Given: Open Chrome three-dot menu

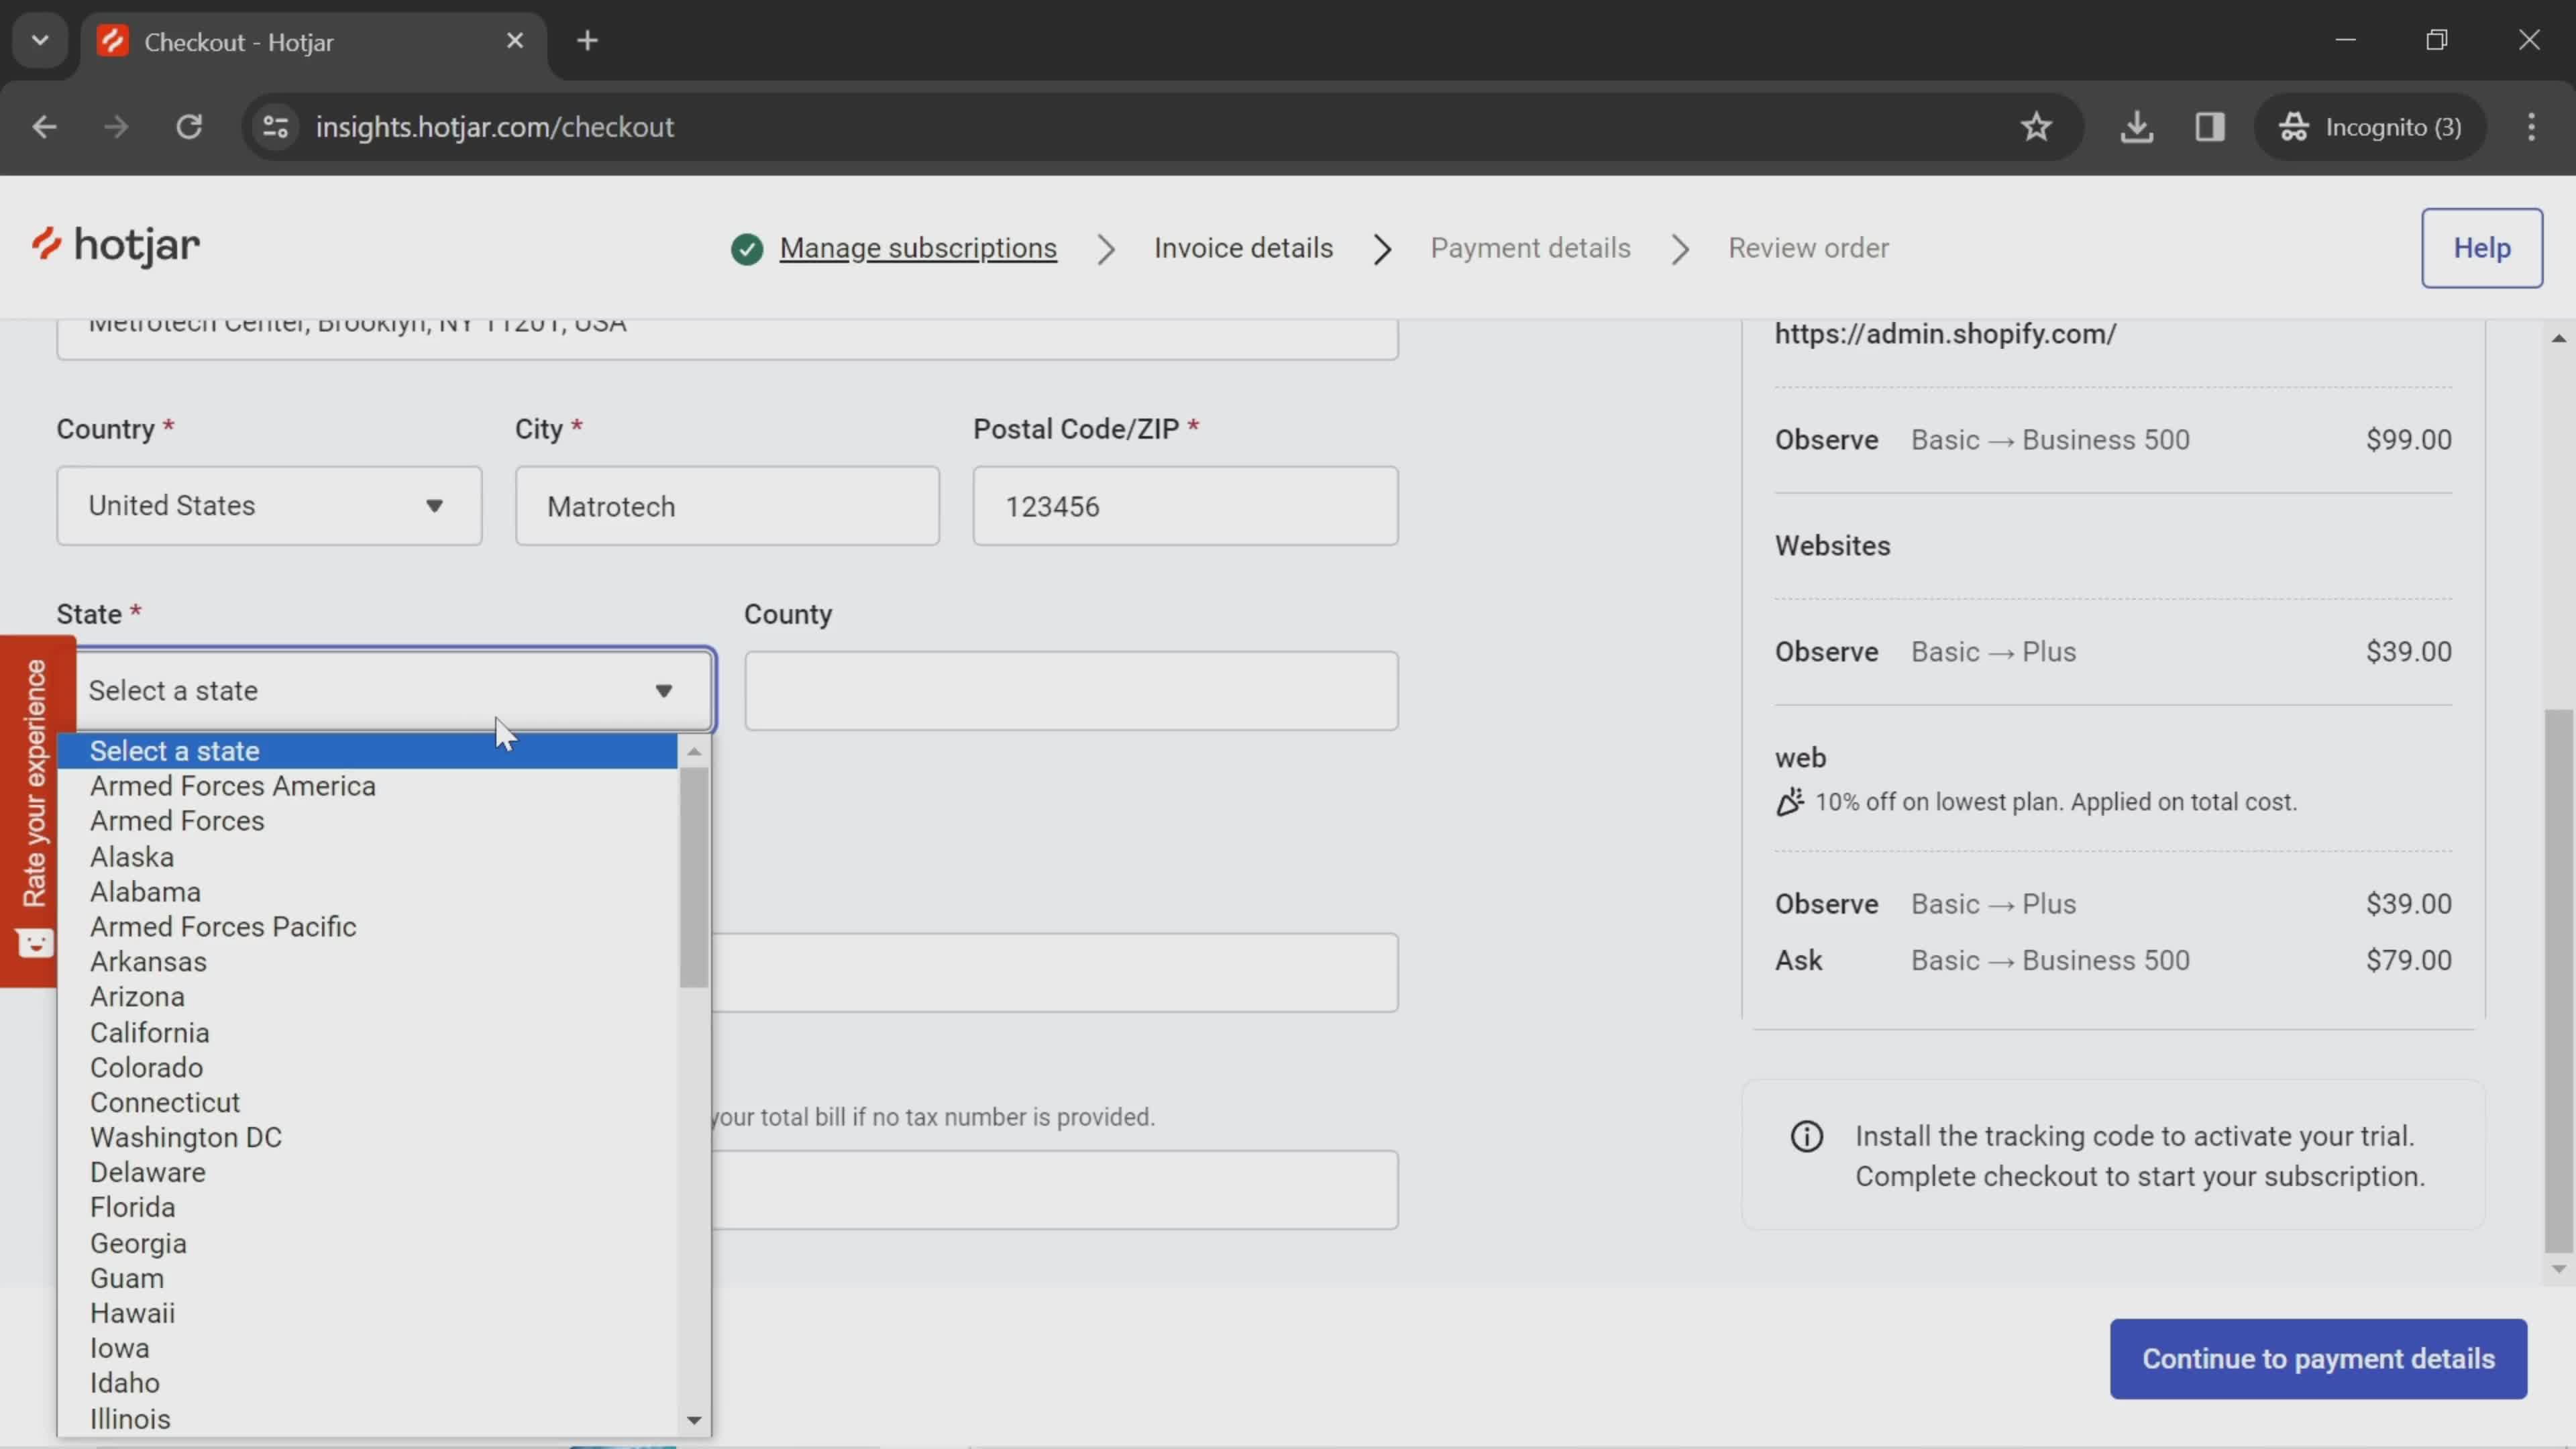Looking at the screenshot, I should tap(2531, 127).
